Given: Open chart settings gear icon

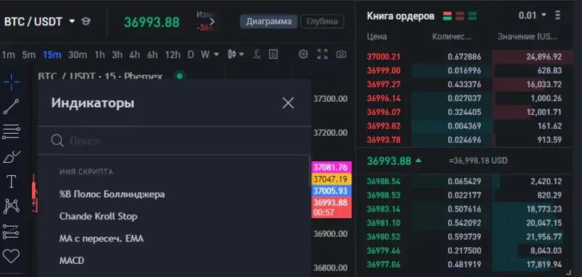Looking at the screenshot, I should coord(303,54).
